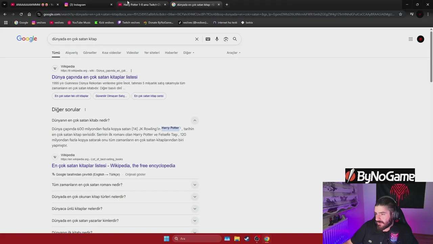Open Donate ByNoGame bookmark
Viewport: 433px width, 244px height.
(158, 23)
